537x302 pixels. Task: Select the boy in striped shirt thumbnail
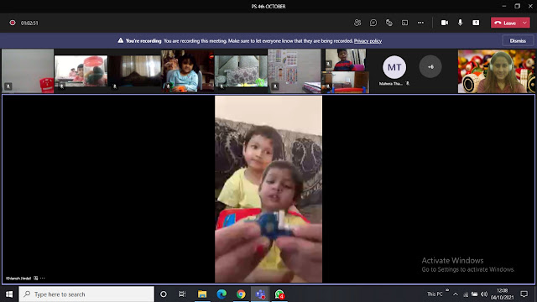tap(346, 60)
